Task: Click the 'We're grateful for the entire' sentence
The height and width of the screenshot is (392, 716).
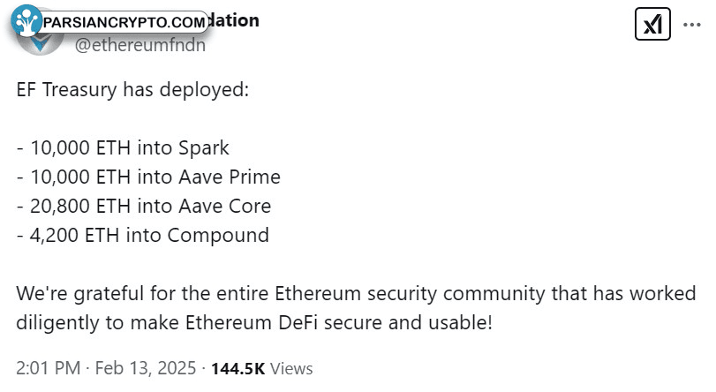Action: [x=143, y=293]
